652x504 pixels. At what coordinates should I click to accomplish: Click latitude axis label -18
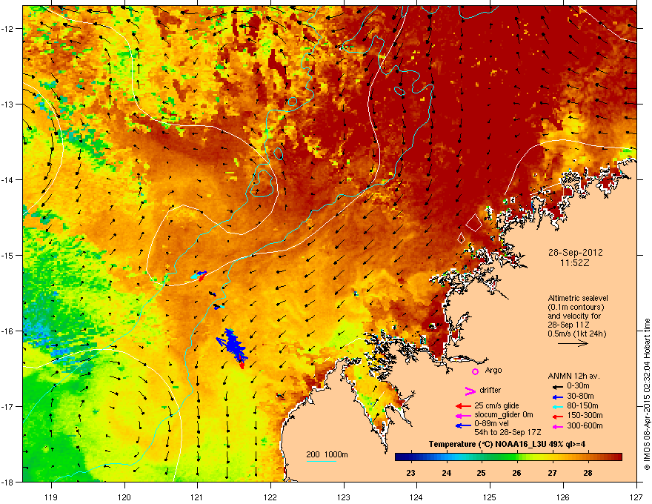tap(7, 482)
